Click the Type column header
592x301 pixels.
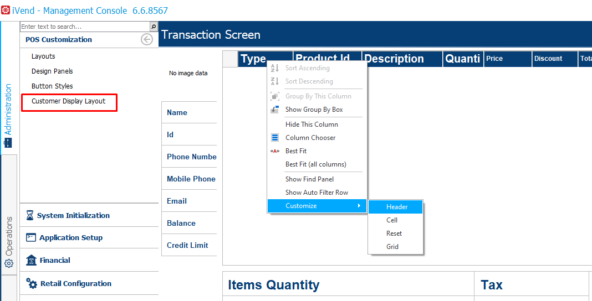pos(266,59)
